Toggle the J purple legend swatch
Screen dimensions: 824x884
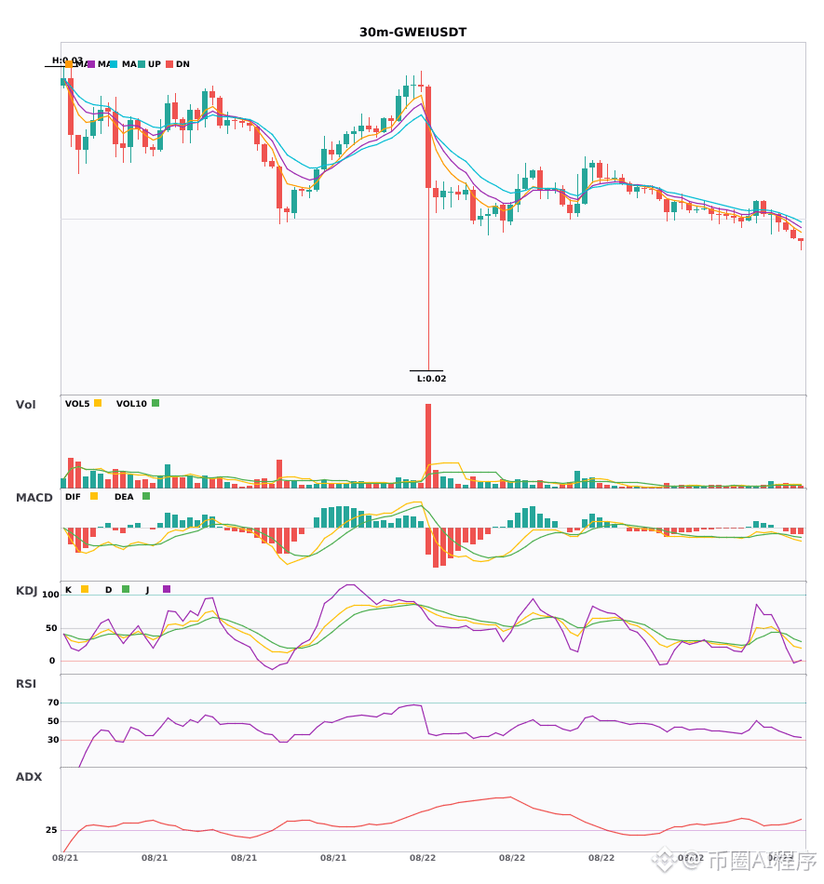167,589
